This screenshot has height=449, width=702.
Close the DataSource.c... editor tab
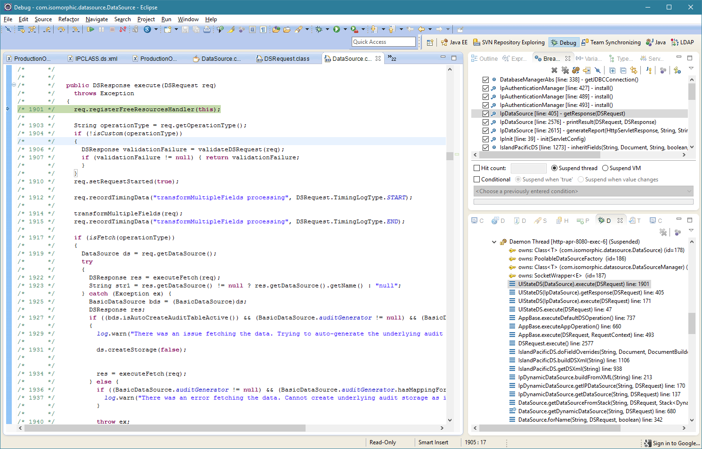coord(378,58)
